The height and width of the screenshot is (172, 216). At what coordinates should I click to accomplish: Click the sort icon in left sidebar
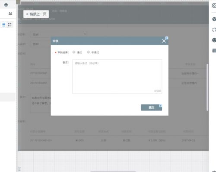coord(10,13)
